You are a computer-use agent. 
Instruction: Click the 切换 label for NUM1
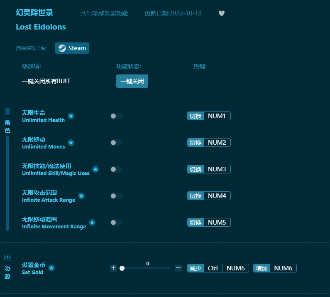click(196, 116)
